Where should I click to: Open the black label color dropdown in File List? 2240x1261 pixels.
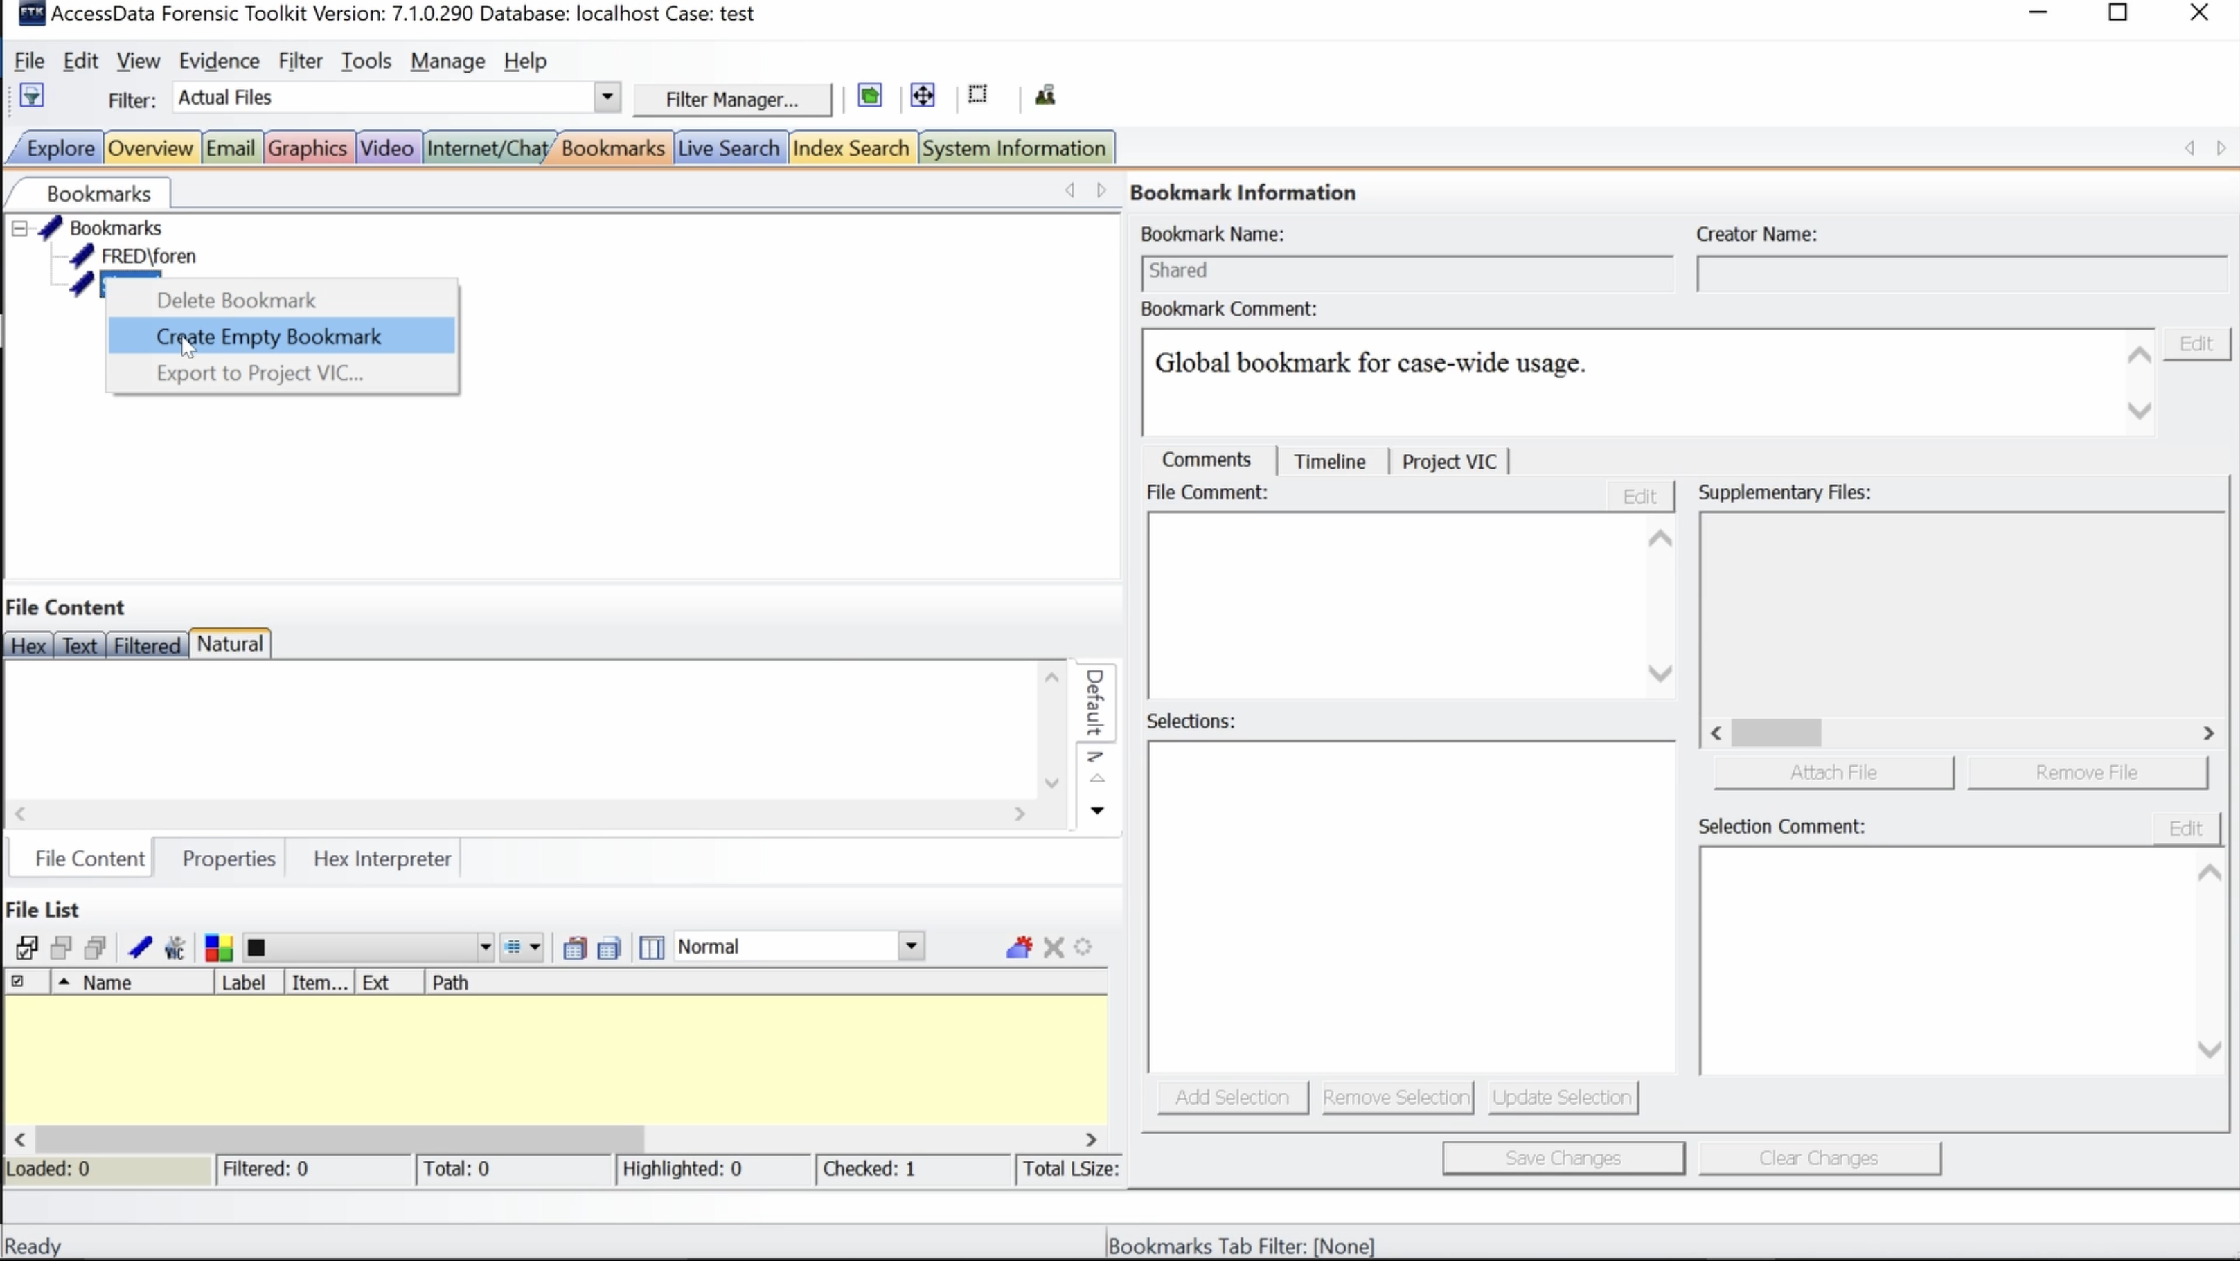click(x=486, y=947)
